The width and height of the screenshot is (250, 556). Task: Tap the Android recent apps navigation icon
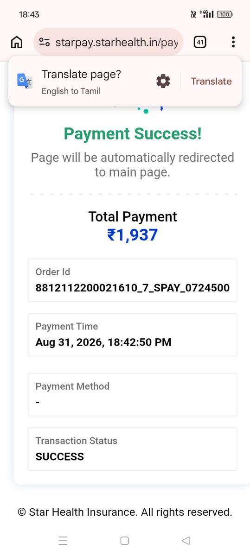tap(63, 540)
